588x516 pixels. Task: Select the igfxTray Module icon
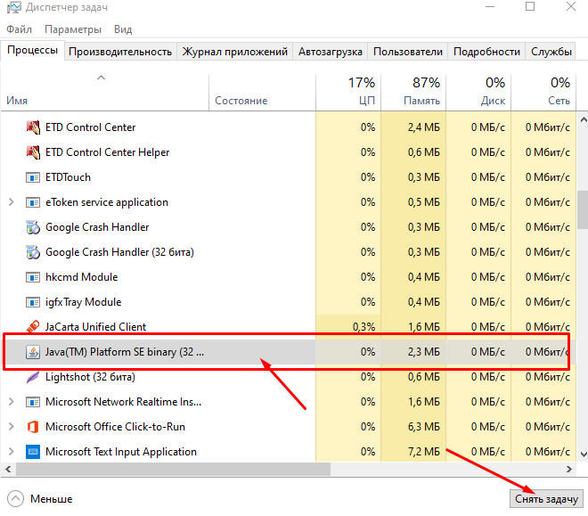[34, 302]
